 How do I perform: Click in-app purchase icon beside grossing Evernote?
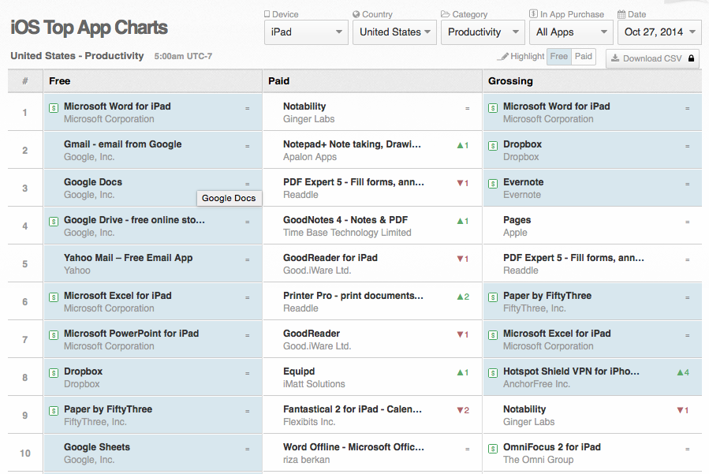(493, 184)
